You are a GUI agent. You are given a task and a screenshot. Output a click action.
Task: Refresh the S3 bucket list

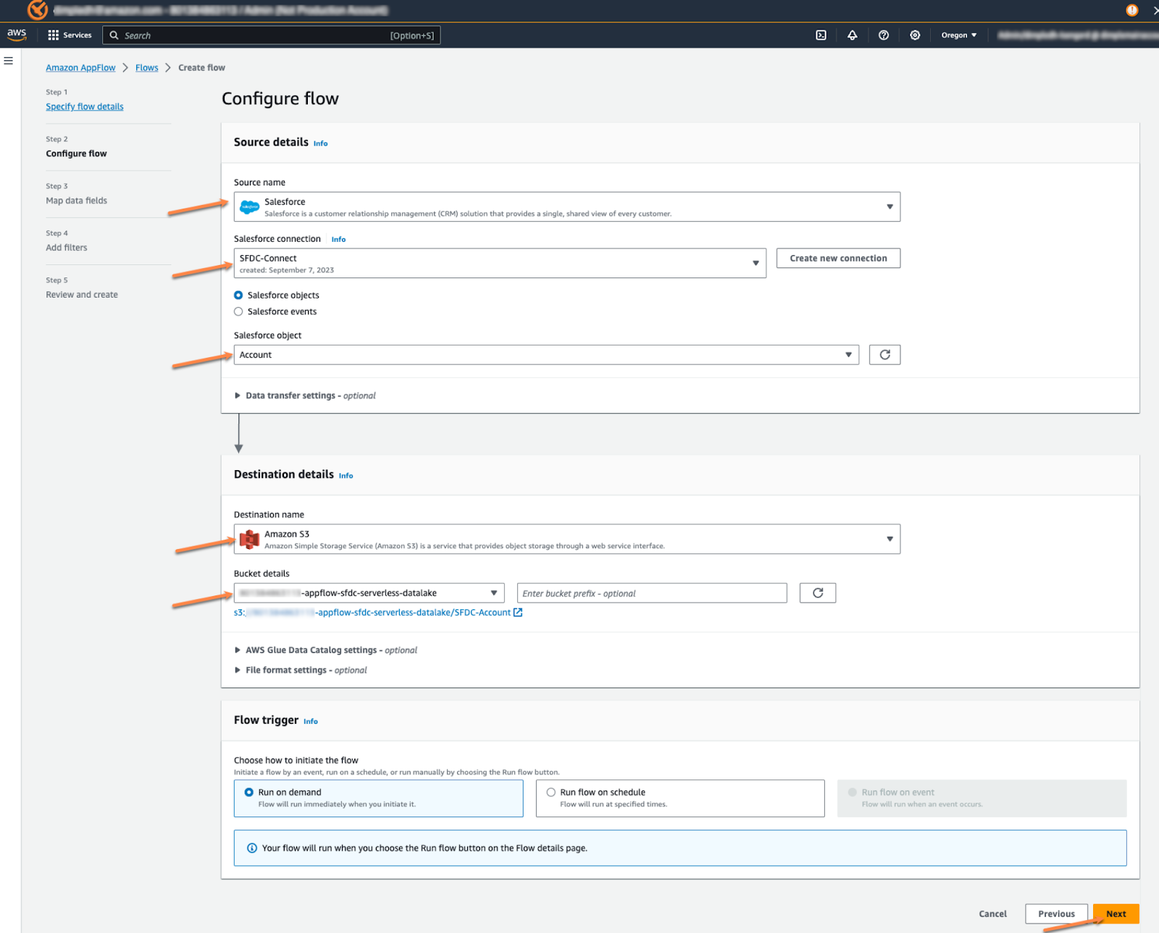point(817,593)
